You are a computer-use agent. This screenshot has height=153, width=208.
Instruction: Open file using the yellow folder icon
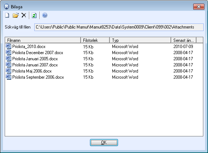(16, 15)
